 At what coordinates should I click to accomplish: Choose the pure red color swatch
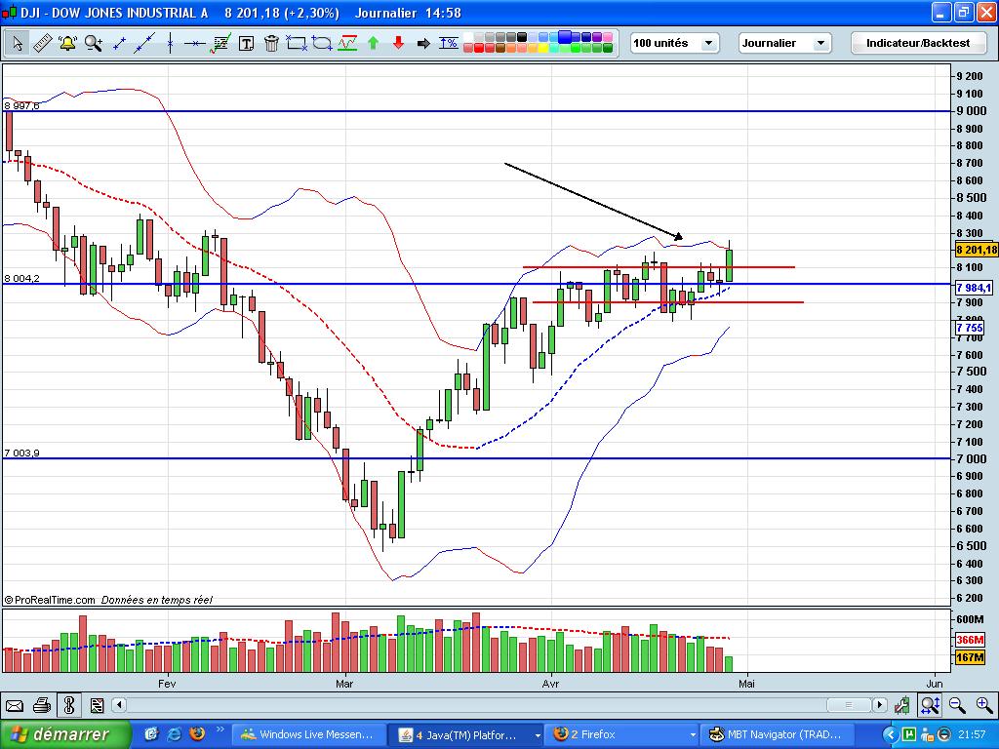click(479, 48)
